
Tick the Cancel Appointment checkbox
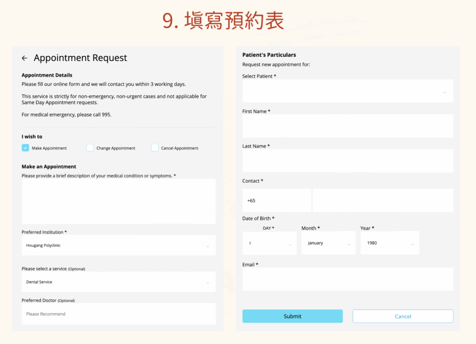[x=155, y=148]
